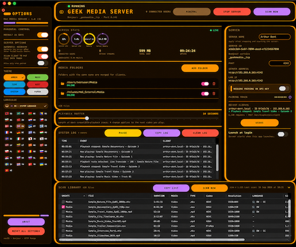Check unsafe box for Sample_City_Timelapse row

click(63, 217)
